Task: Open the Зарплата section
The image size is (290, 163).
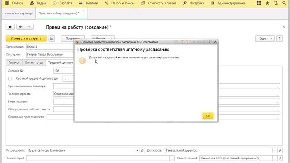Action: (x=63, y=3)
